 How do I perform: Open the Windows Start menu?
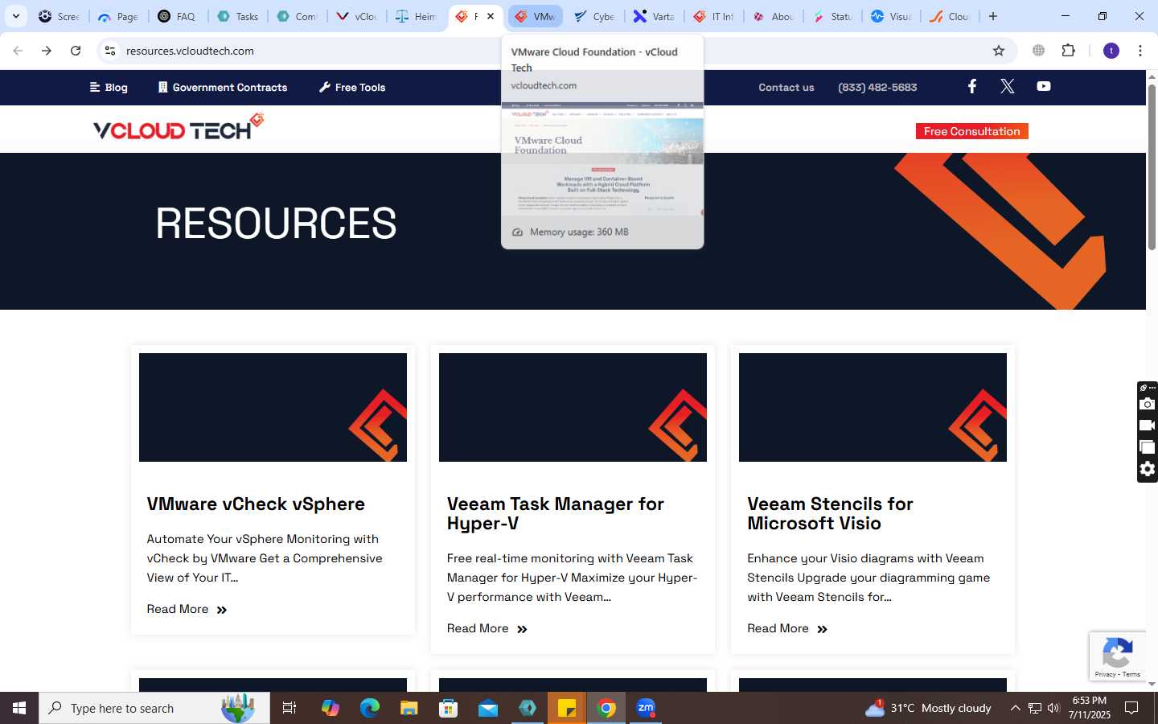[x=19, y=708]
